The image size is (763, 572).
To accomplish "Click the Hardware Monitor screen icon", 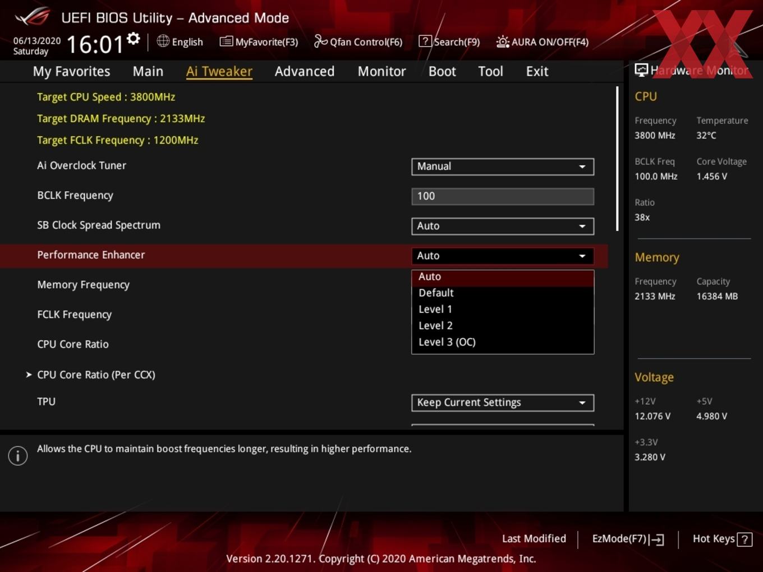I will [641, 70].
